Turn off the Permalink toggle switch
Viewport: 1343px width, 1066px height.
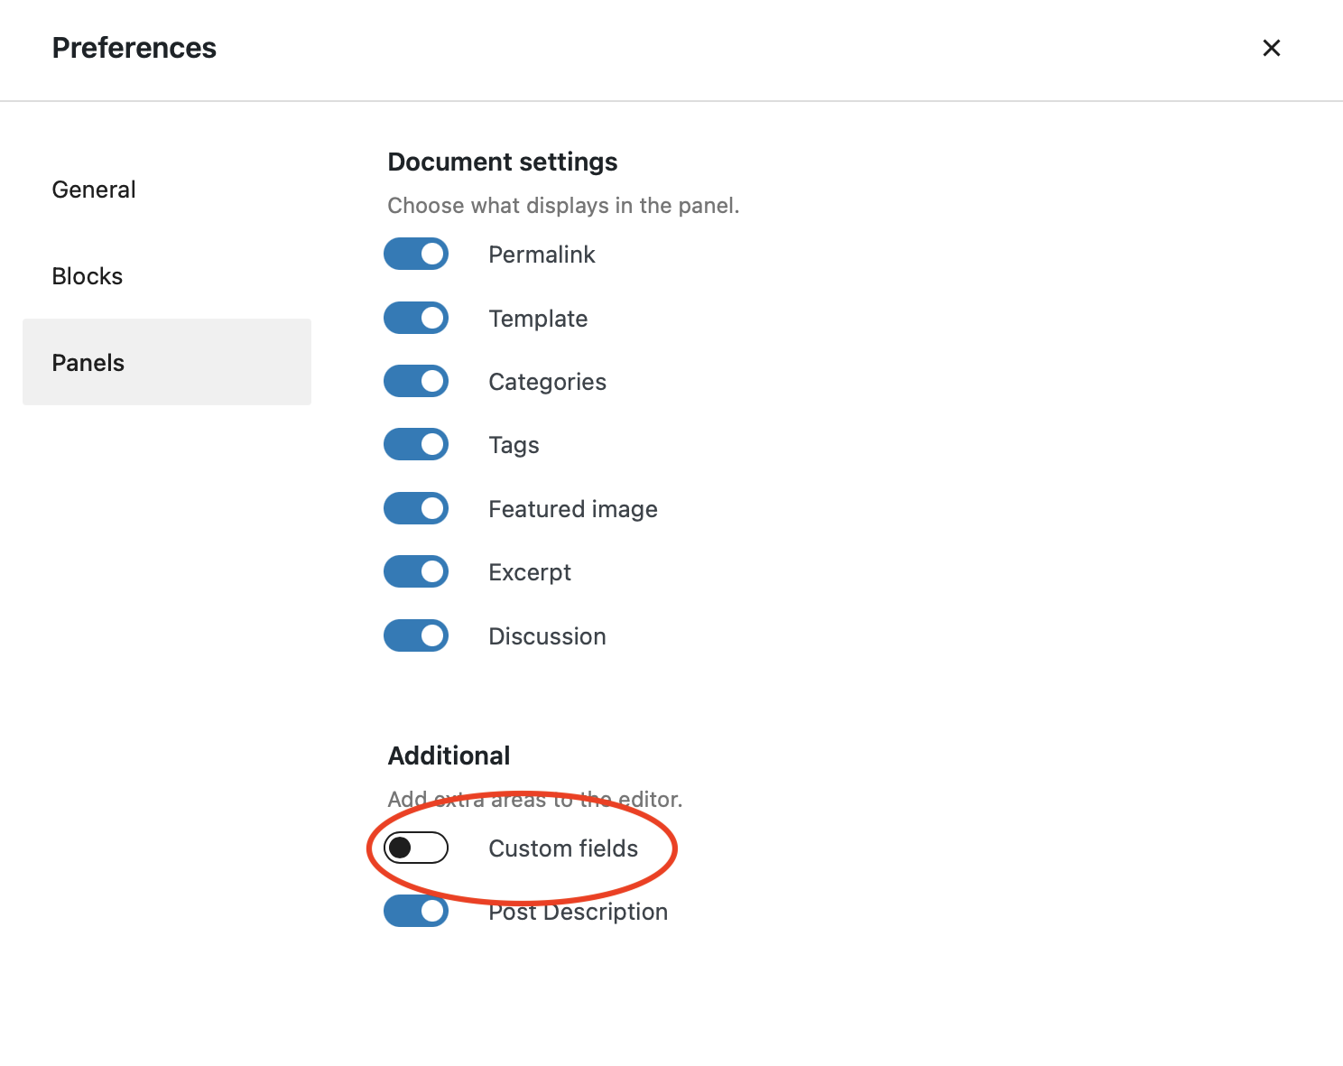416,255
